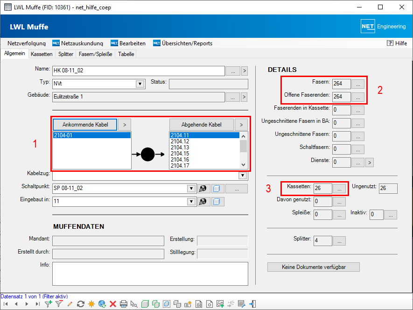Image resolution: width=413 pixels, height=310 pixels.
Task: Click the refresh arrows icon
Action: click(x=81, y=304)
